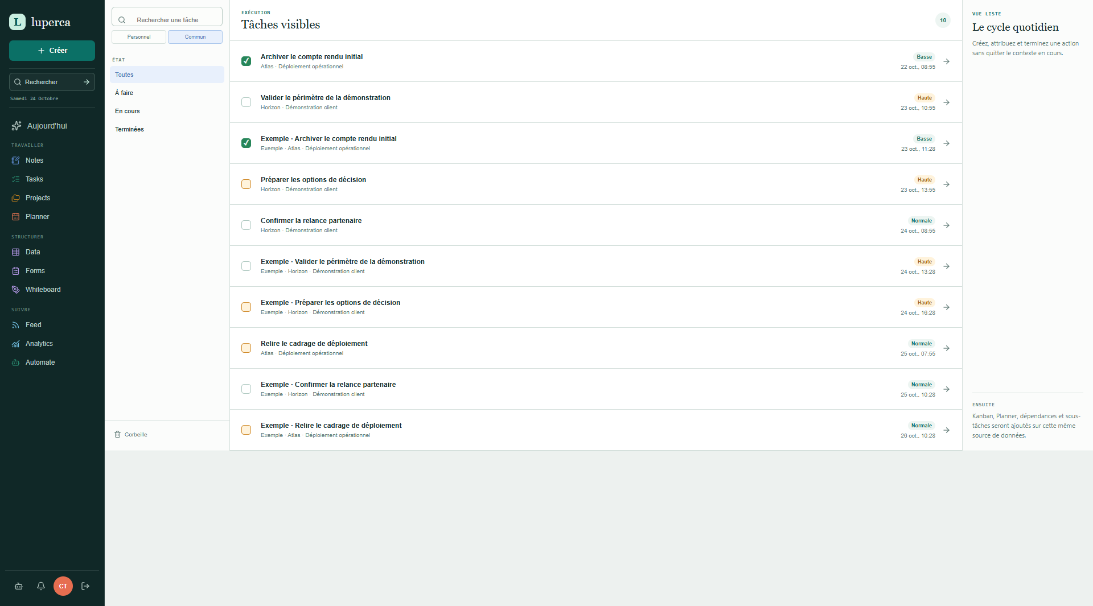The image size is (1093, 606).
Task: Click the sidebar Rechercher button
Action: pyautogui.click(x=52, y=82)
